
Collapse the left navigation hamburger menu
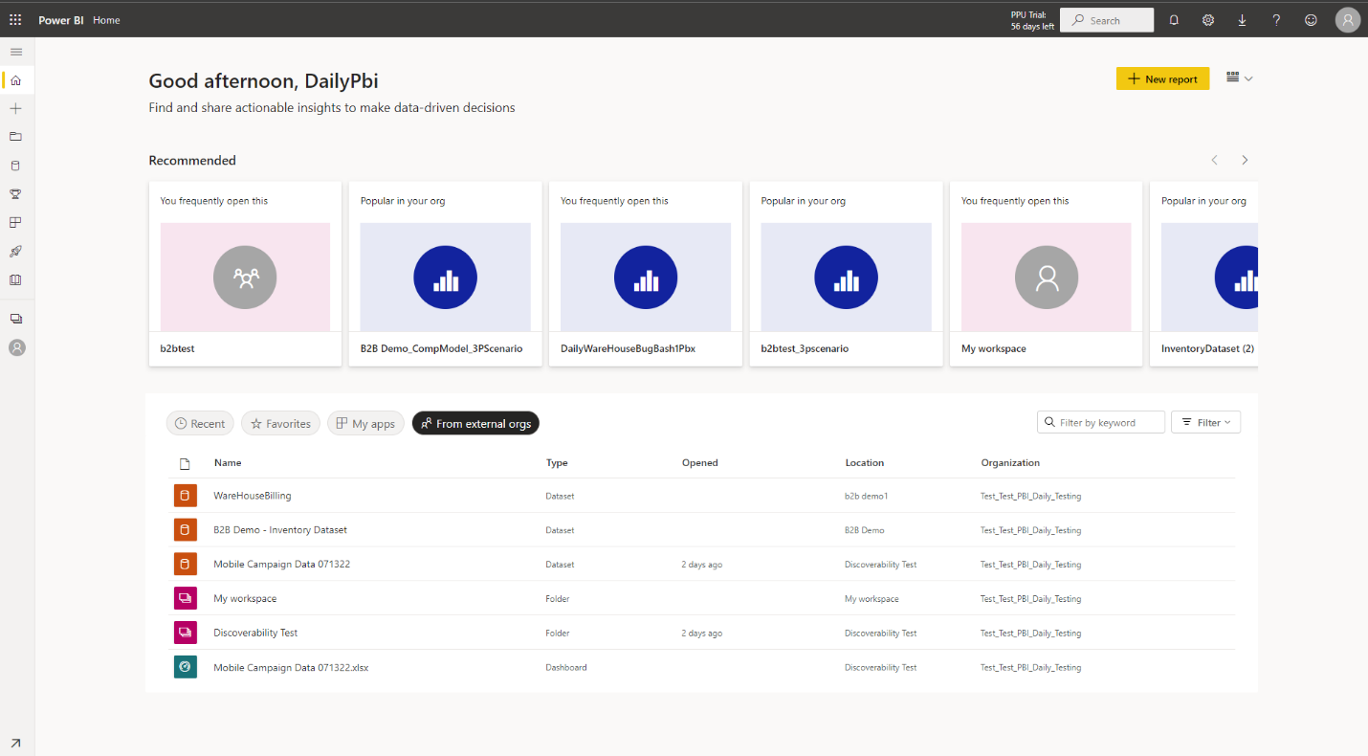(15, 52)
